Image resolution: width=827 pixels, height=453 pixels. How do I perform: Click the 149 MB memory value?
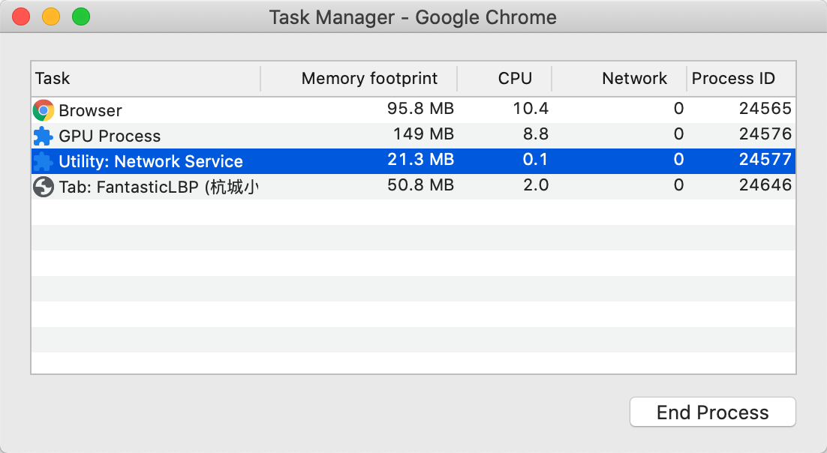[423, 134]
